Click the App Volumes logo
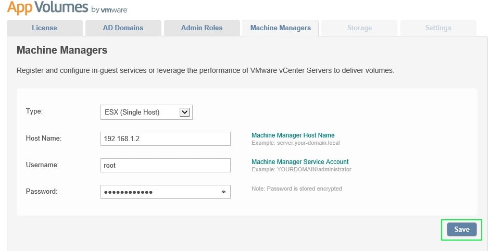 point(47,8)
